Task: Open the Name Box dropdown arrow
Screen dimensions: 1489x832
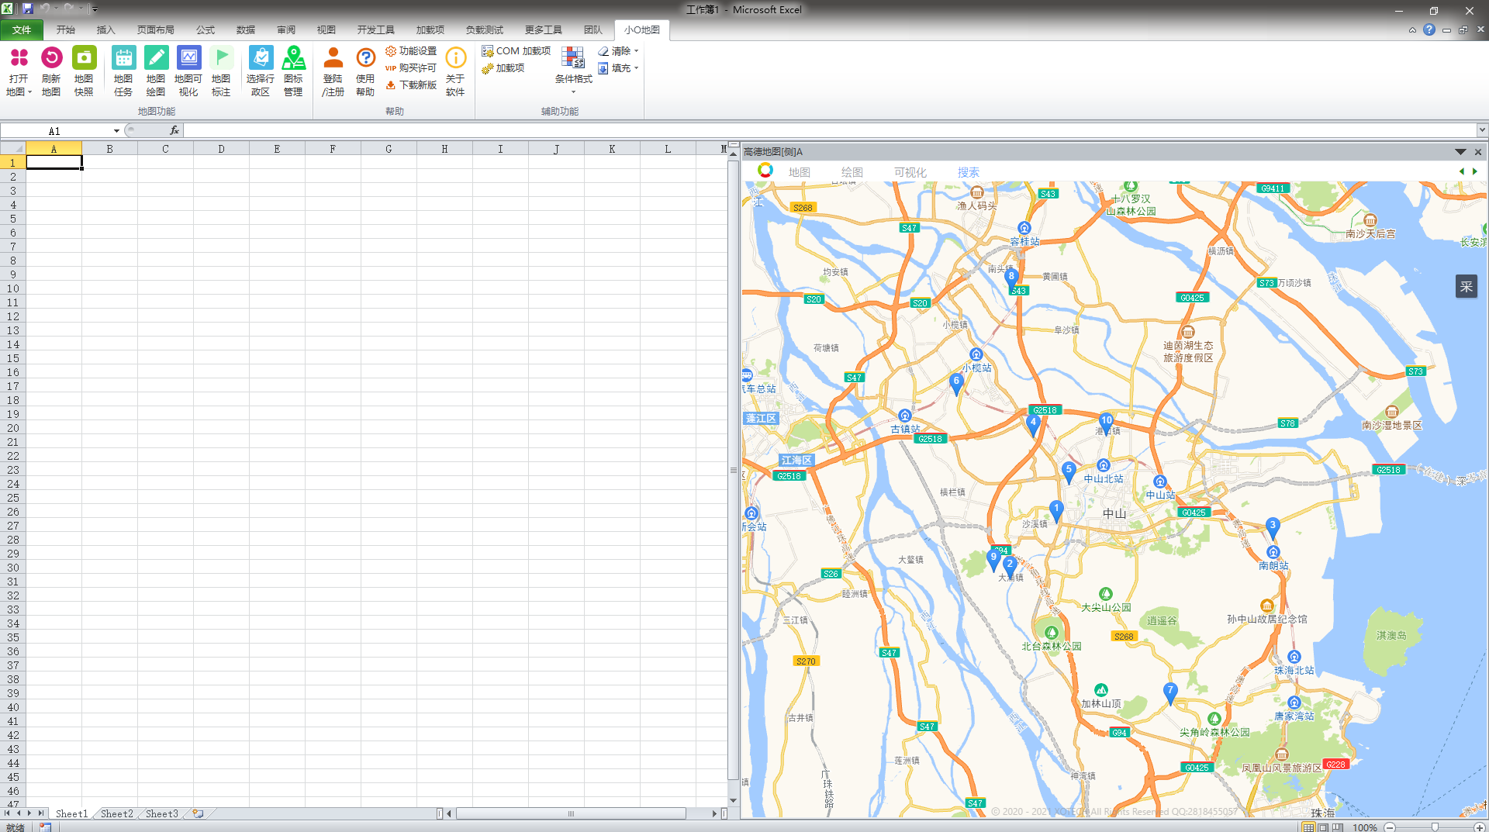Action: coord(116,131)
